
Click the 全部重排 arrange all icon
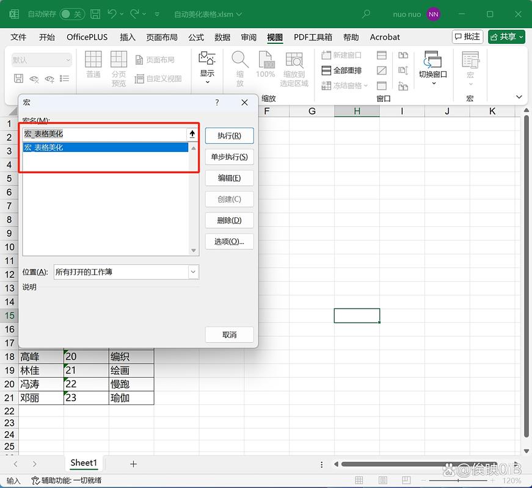coord(327,71)
